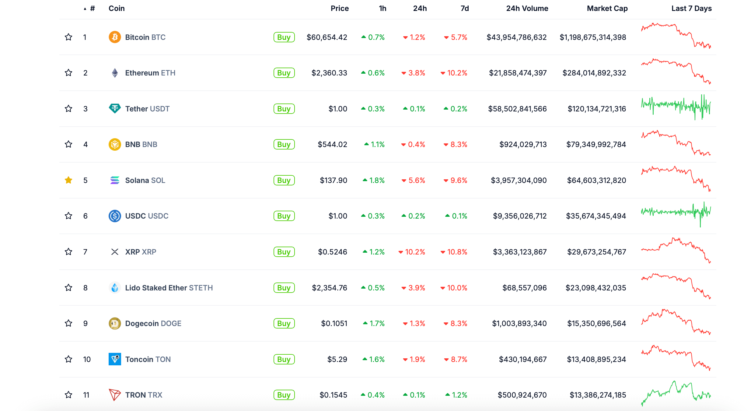Click the XRP logo icon
Image resolution: width=751 pixels, height=411 pixels.
point(115,252)
